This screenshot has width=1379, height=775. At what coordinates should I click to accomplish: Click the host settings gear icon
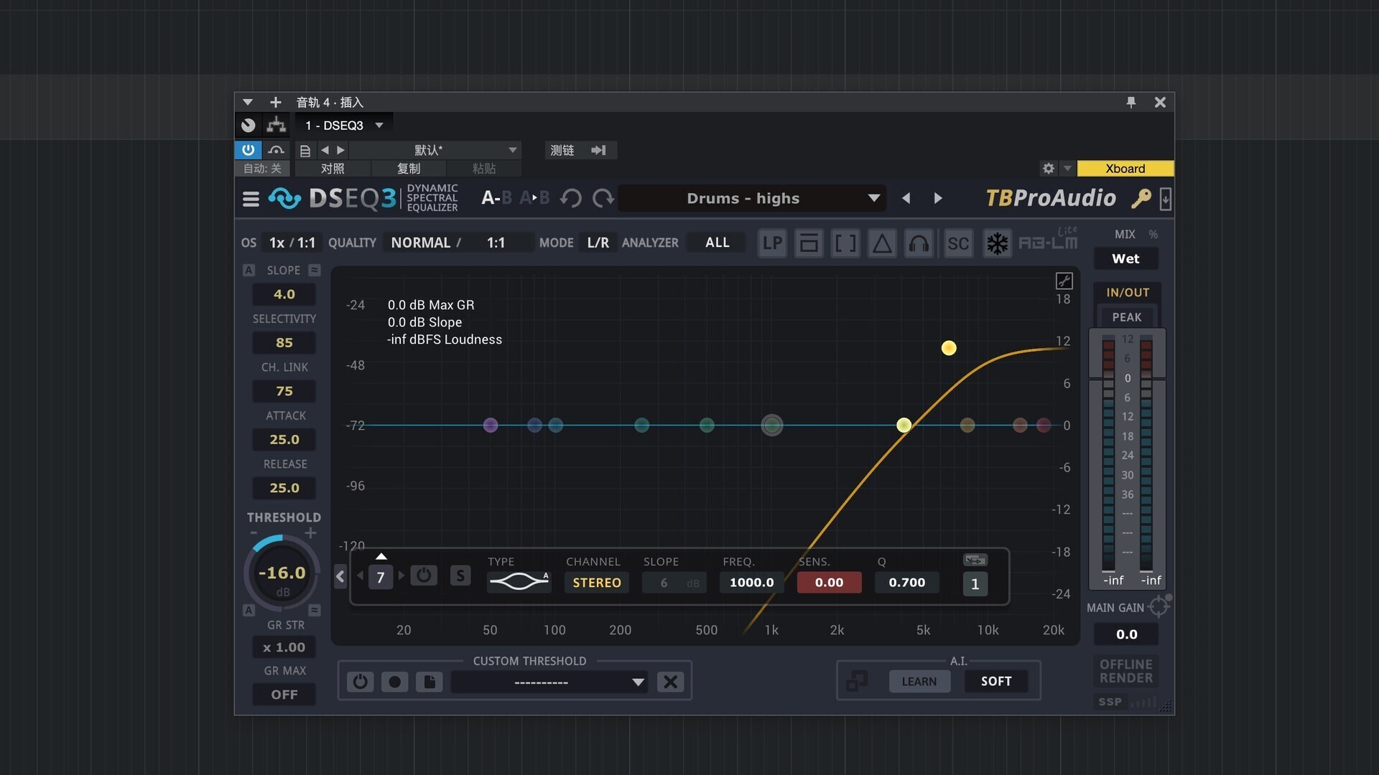point(1049,169)
